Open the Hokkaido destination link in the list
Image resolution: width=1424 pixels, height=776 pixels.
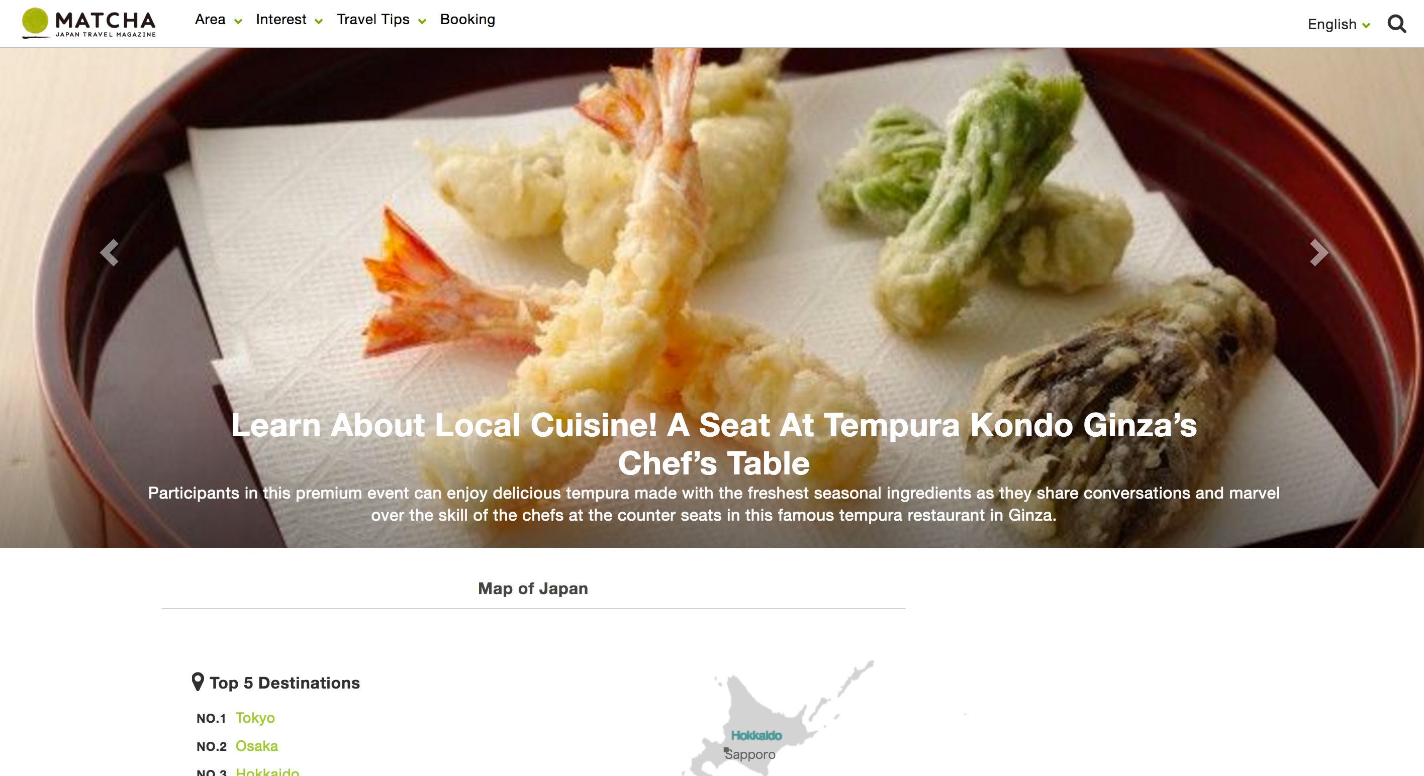(x=267, y=771)
